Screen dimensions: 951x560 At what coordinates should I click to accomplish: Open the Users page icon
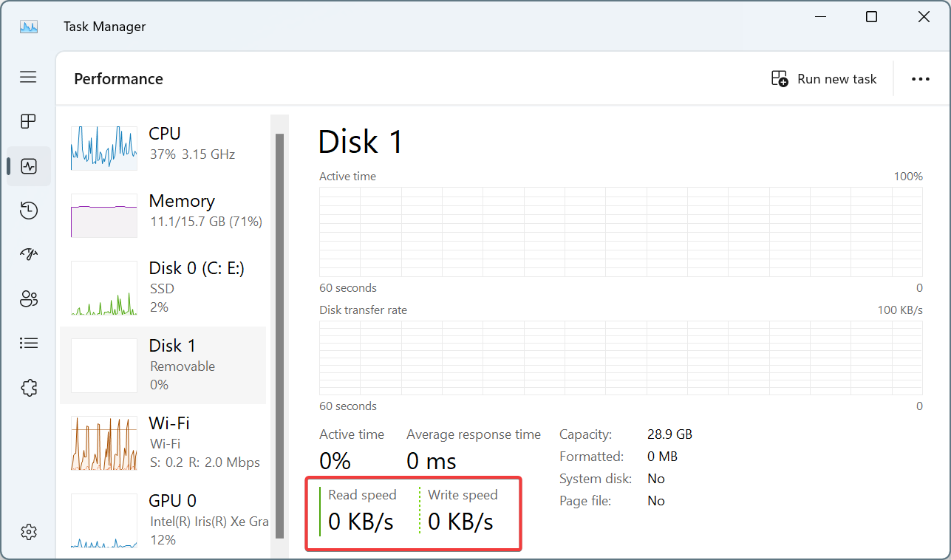(x=28, y=299)
